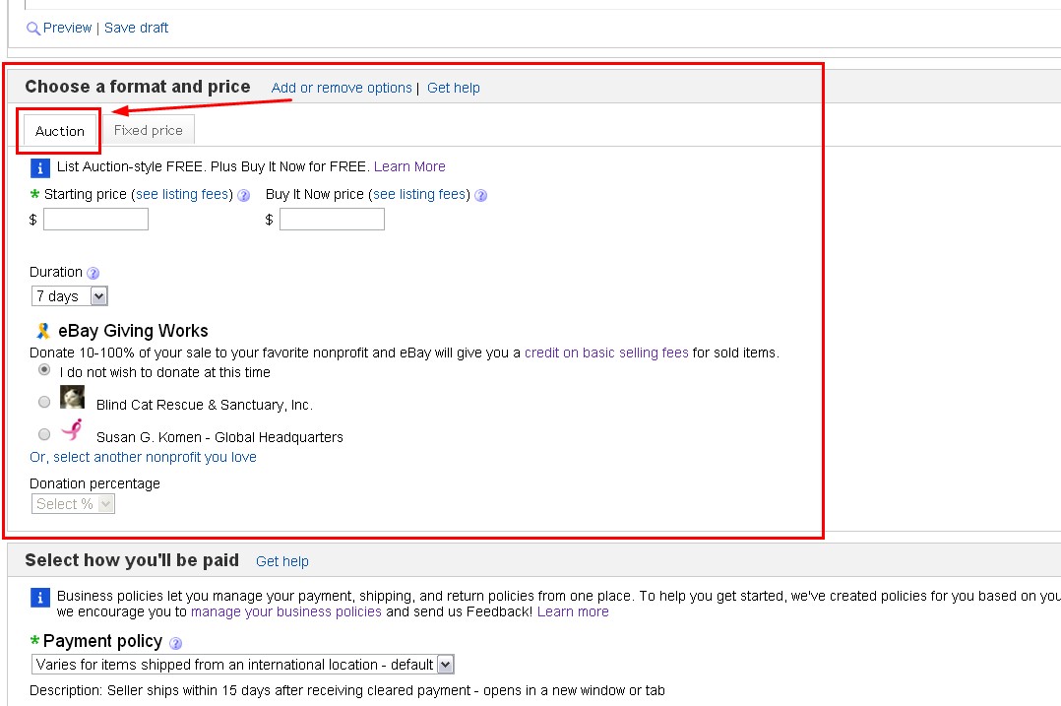Switch to the Auction tab

point(59,131)
